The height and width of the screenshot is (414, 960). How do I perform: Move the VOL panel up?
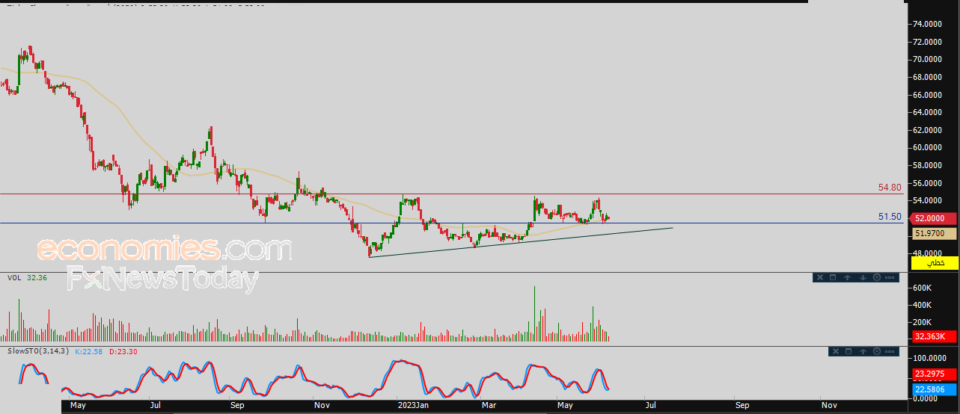pyautogui.click(x=848, y=277)
